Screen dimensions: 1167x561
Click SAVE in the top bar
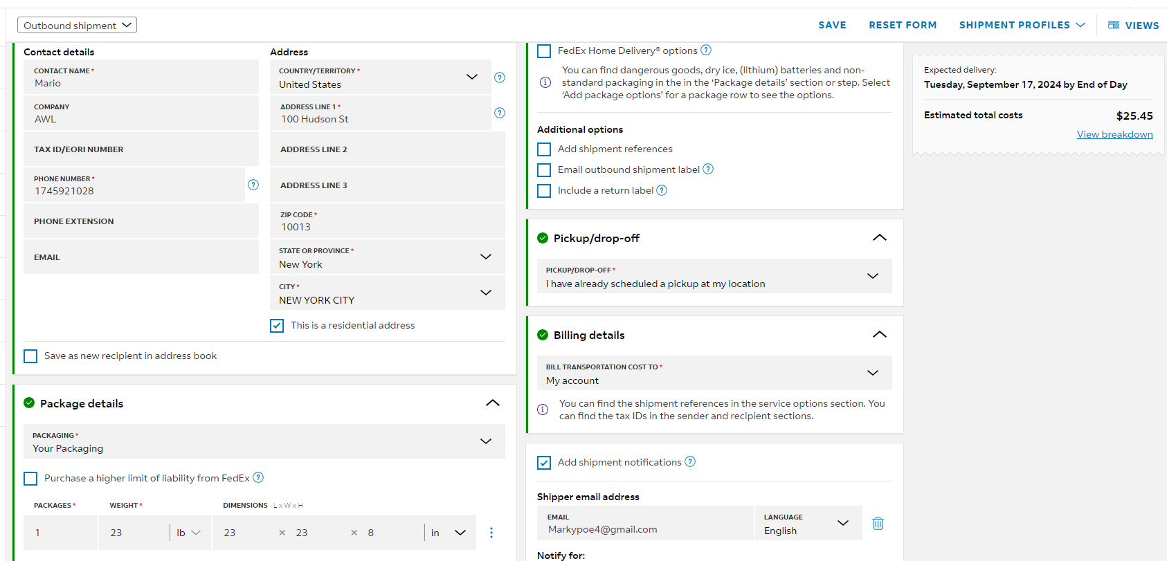point(832,25)
